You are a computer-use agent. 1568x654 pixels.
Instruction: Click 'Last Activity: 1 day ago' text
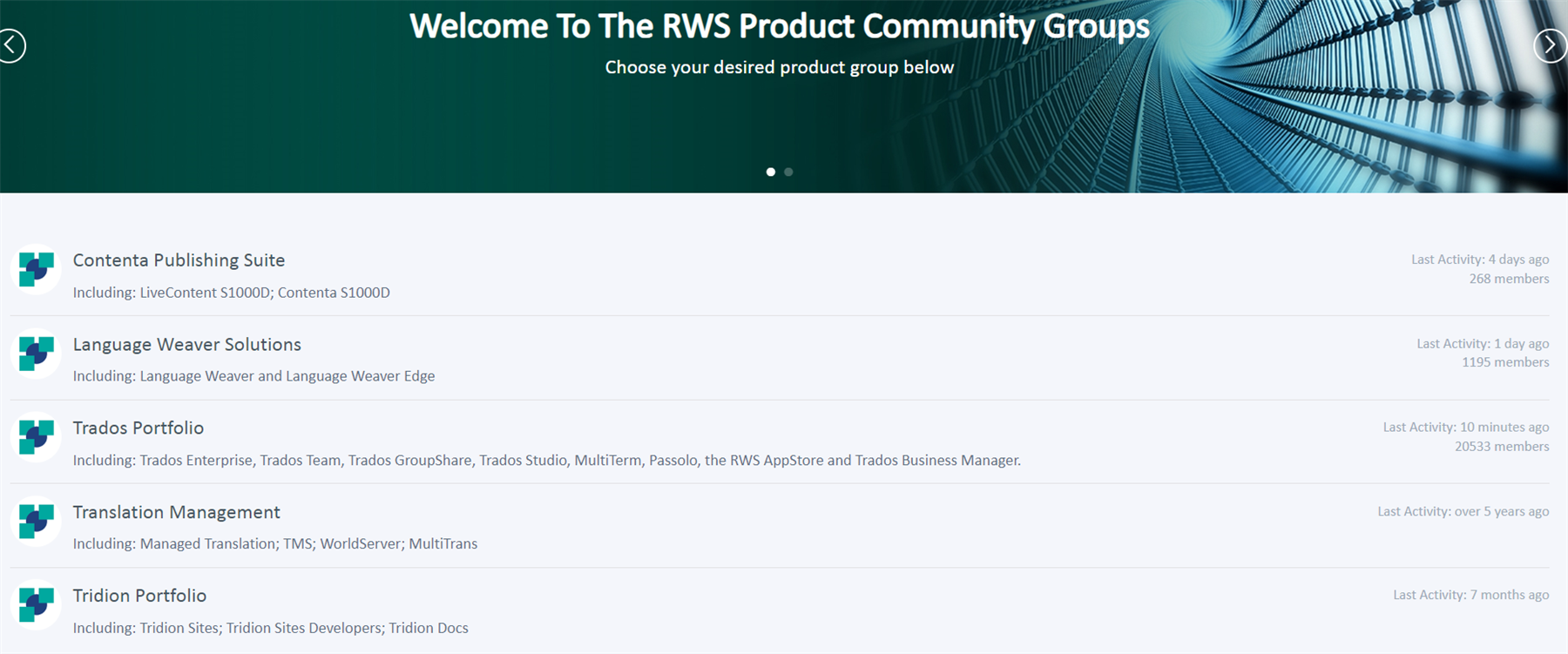click(x=1483, y=344)
